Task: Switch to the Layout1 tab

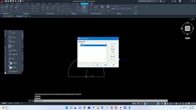Action: click(x=10, y=103)
